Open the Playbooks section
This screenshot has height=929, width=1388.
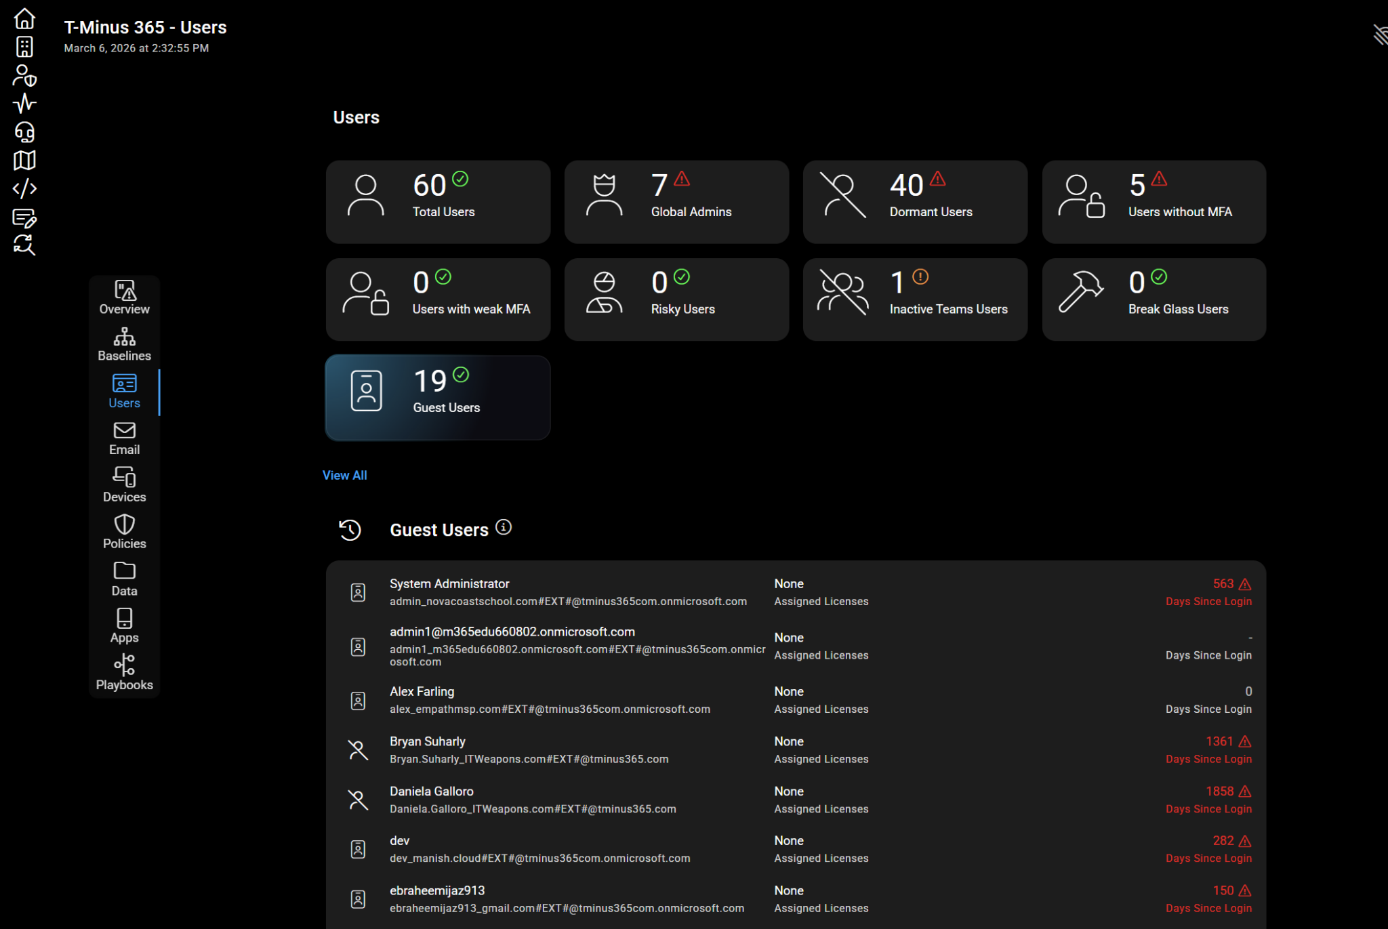click(x=124, y=673)
